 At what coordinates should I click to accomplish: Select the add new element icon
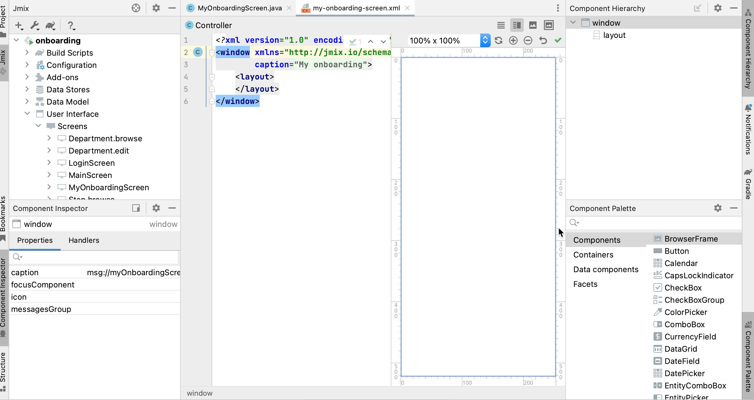[18, 25]
